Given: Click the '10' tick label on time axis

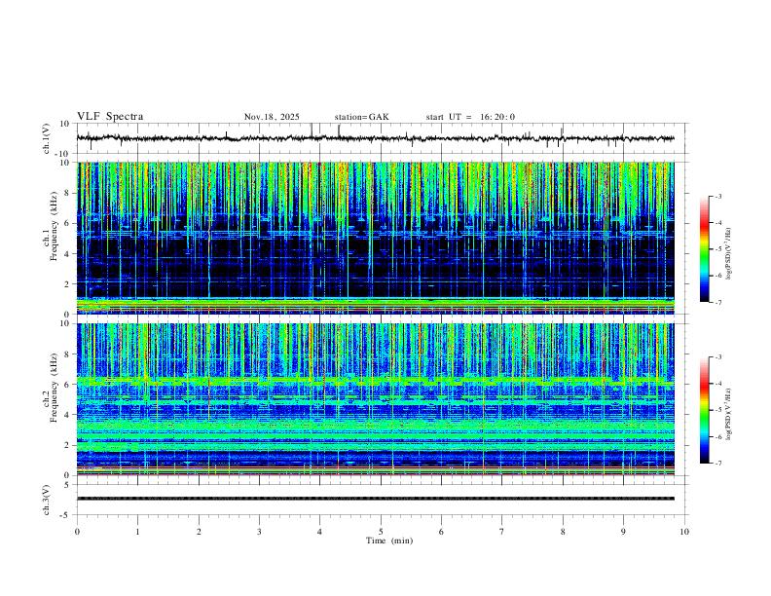Looking at the screenshot, I should point(684,532).
